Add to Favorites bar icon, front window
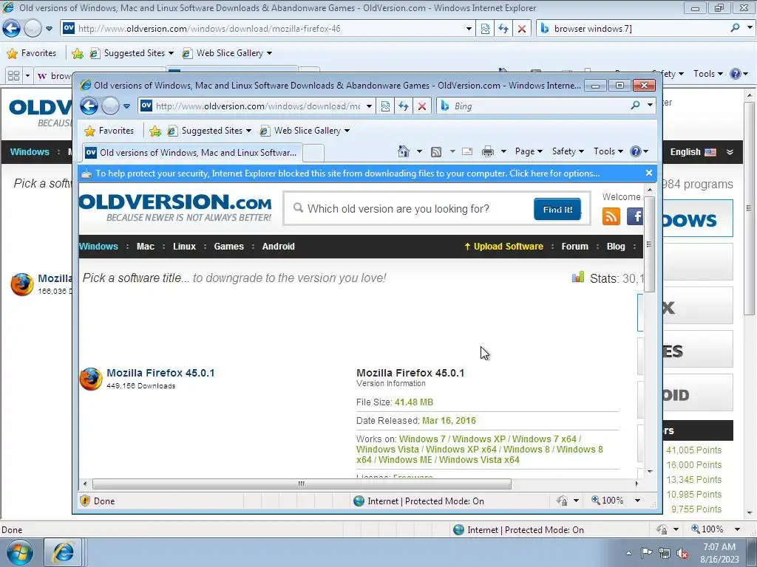This screenshot has width=757, height=567. click(155, 131)
